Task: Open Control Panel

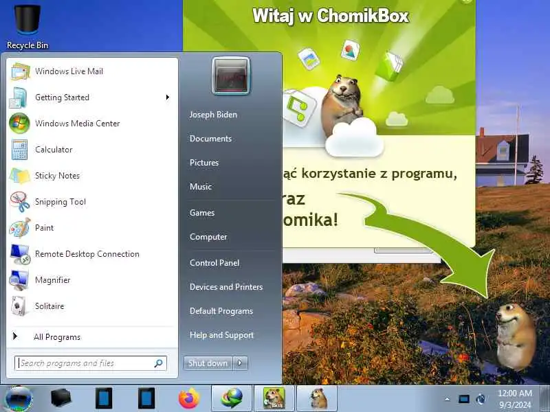Action: (214, 263)
